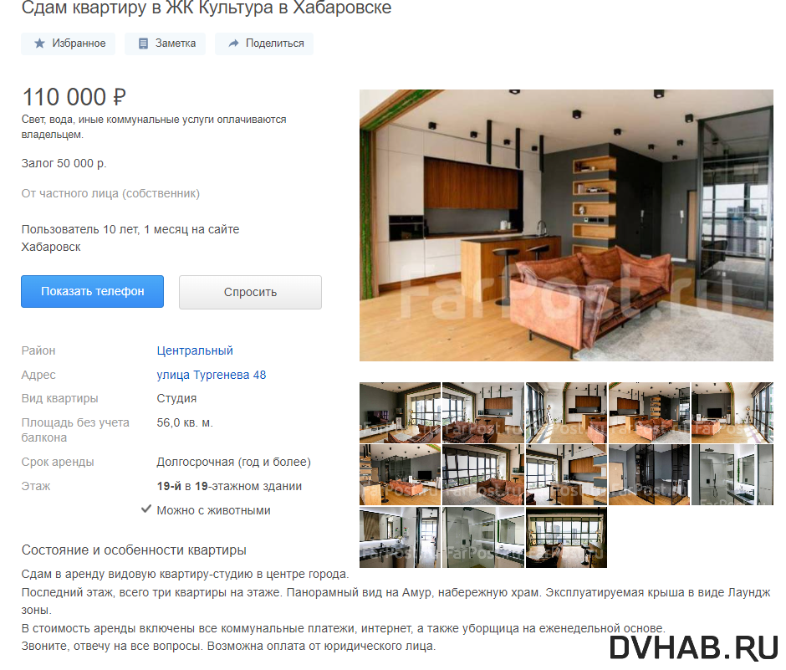Open the dark hallway thumbnail in second row
Screen dimensions: 786x670
tap(649, 474)
